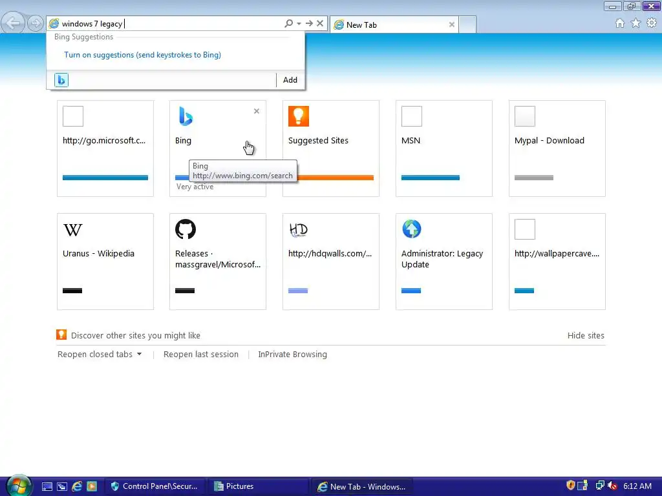Click Reopen last session link

201,355
